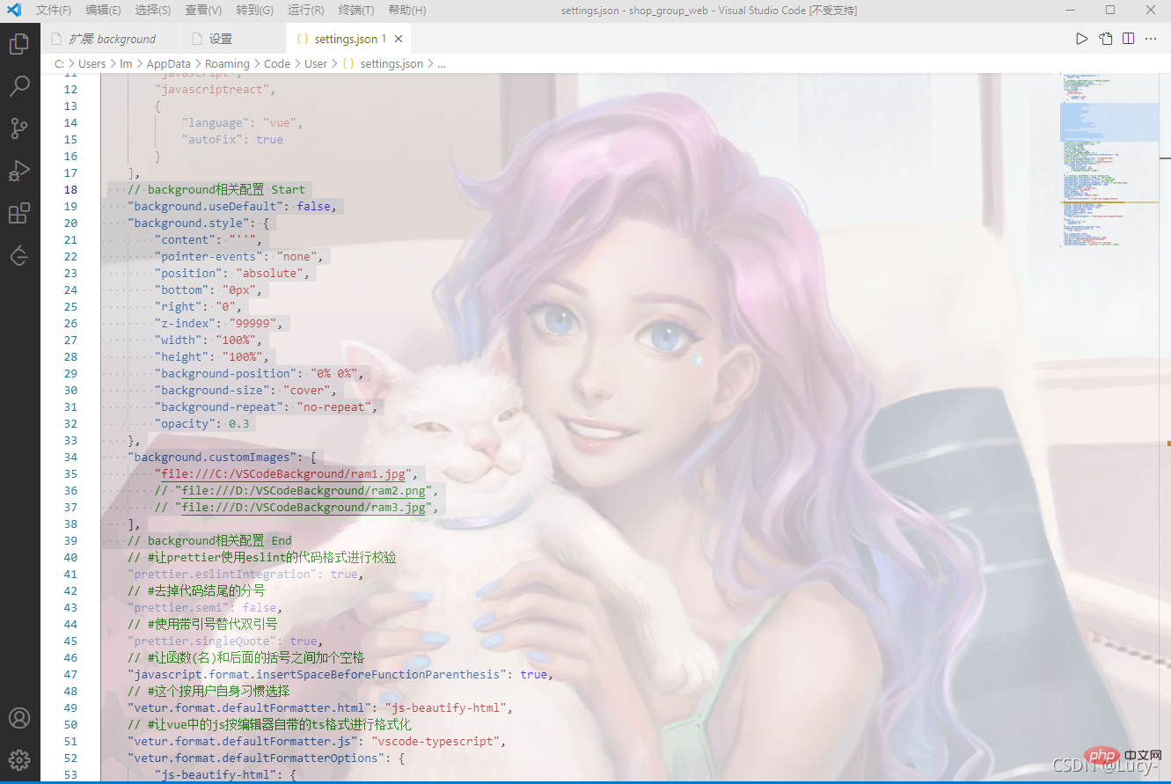Split the editor to the right

tap(1128, 39)
